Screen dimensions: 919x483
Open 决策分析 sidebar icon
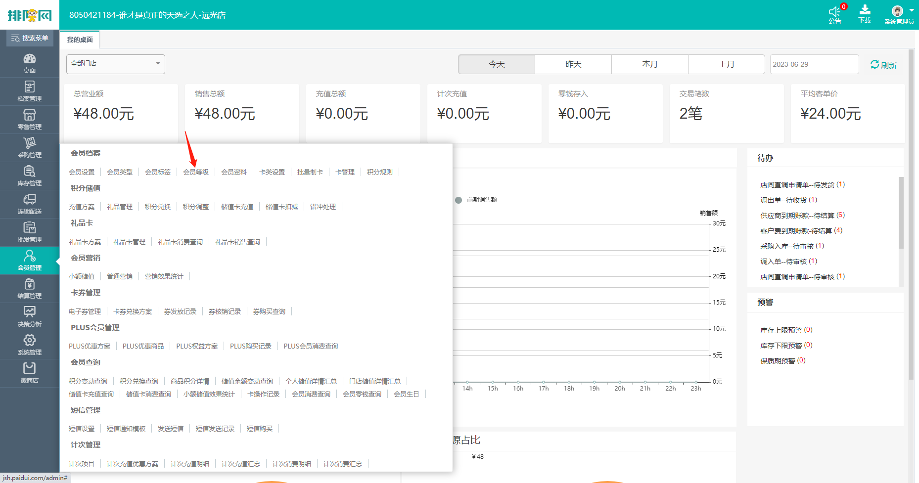point(30,316)
